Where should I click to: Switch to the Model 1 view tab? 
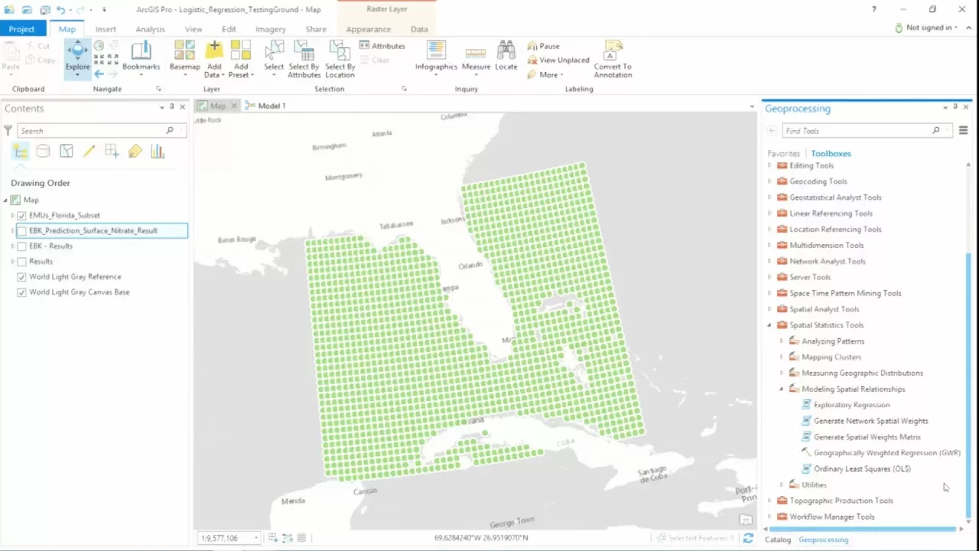(265, 106)
